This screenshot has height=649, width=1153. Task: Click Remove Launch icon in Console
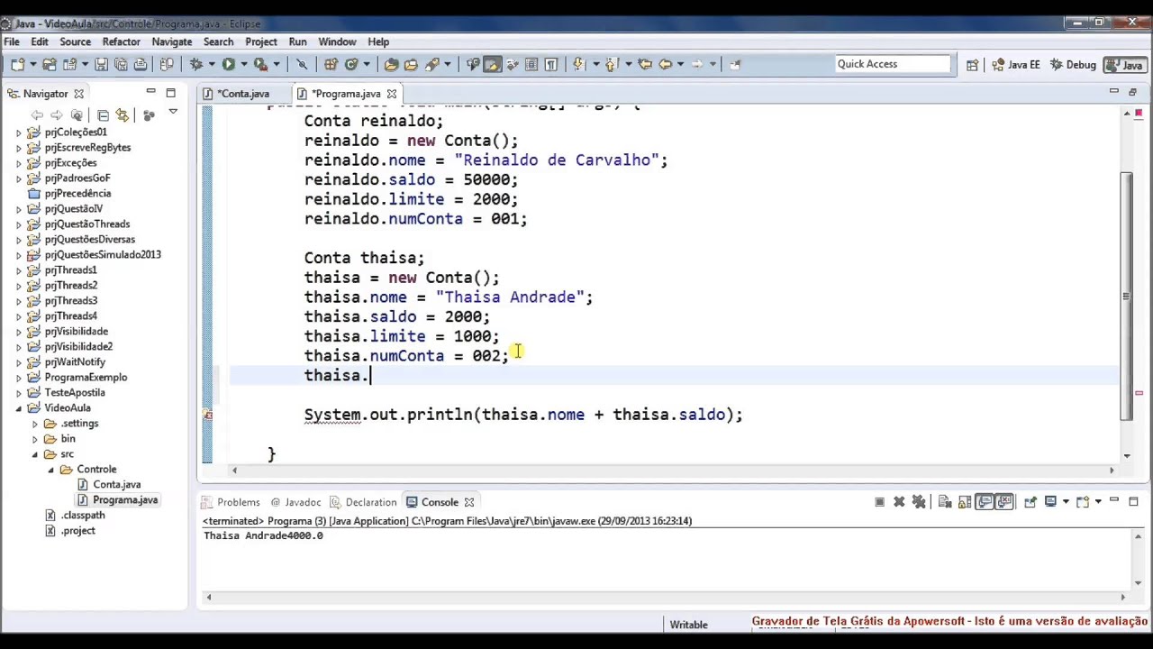point(898,502)
